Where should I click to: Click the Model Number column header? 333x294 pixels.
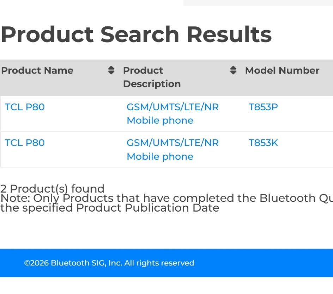pos(282,70)
